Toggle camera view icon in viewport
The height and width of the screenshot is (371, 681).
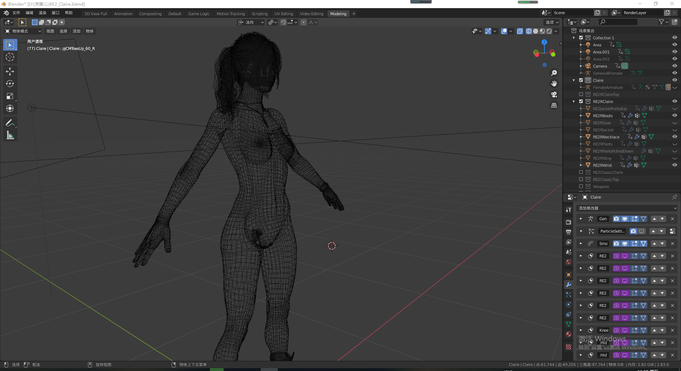click(554, 95)
